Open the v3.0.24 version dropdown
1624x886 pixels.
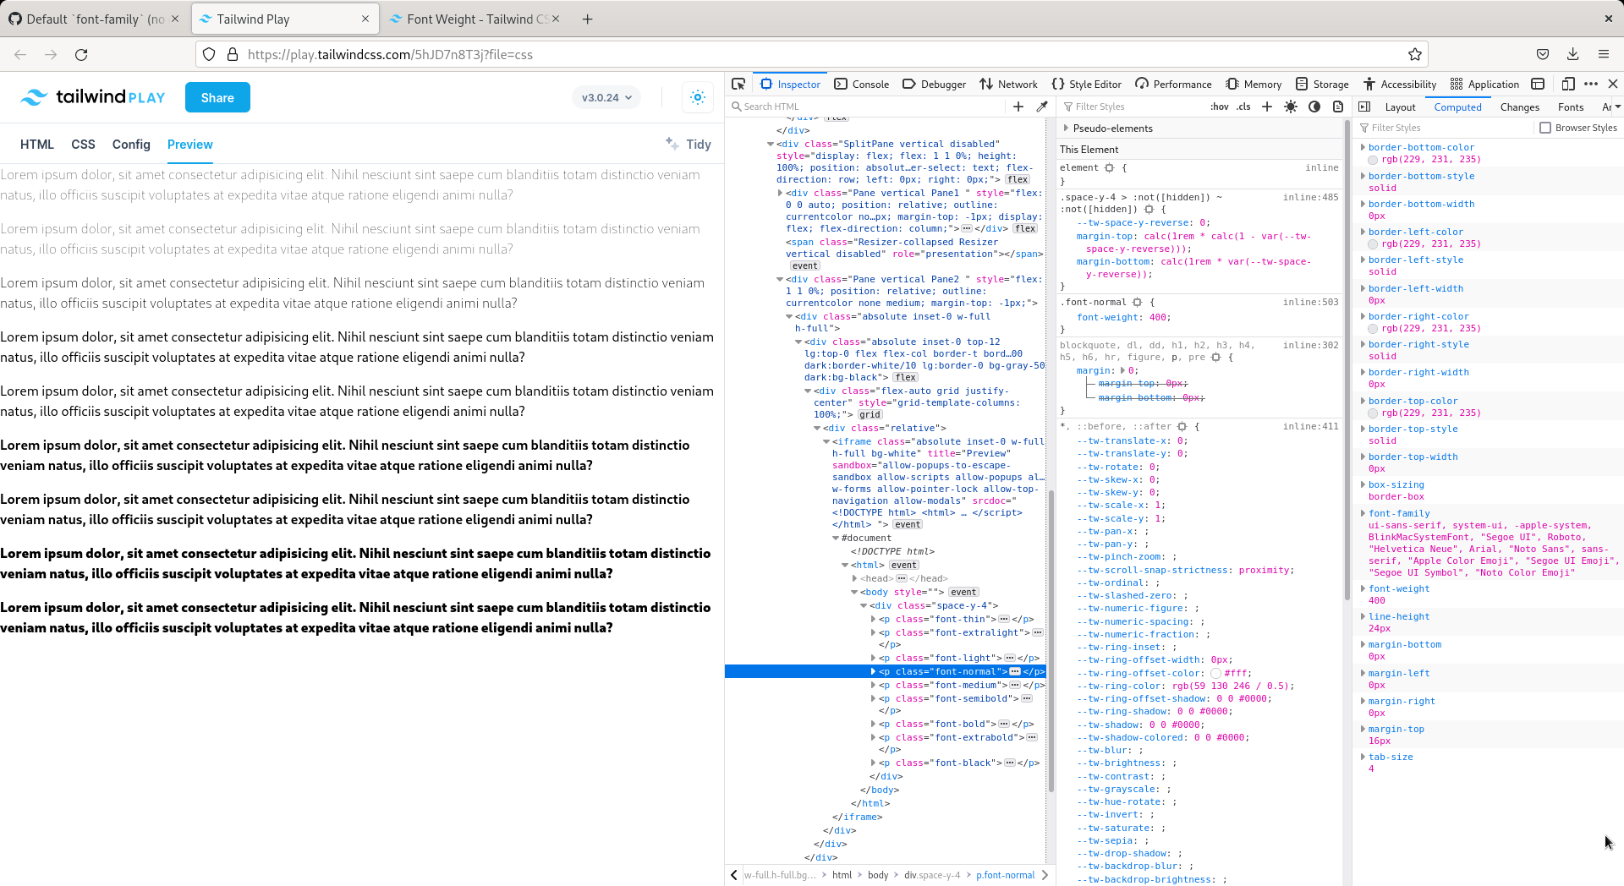606,97
